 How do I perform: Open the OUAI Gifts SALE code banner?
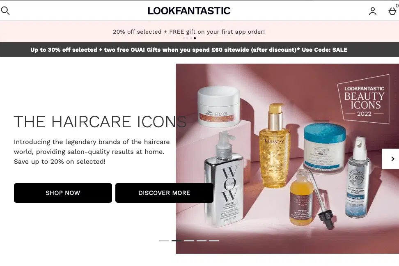pyautogui.click(x=189, y=50)
